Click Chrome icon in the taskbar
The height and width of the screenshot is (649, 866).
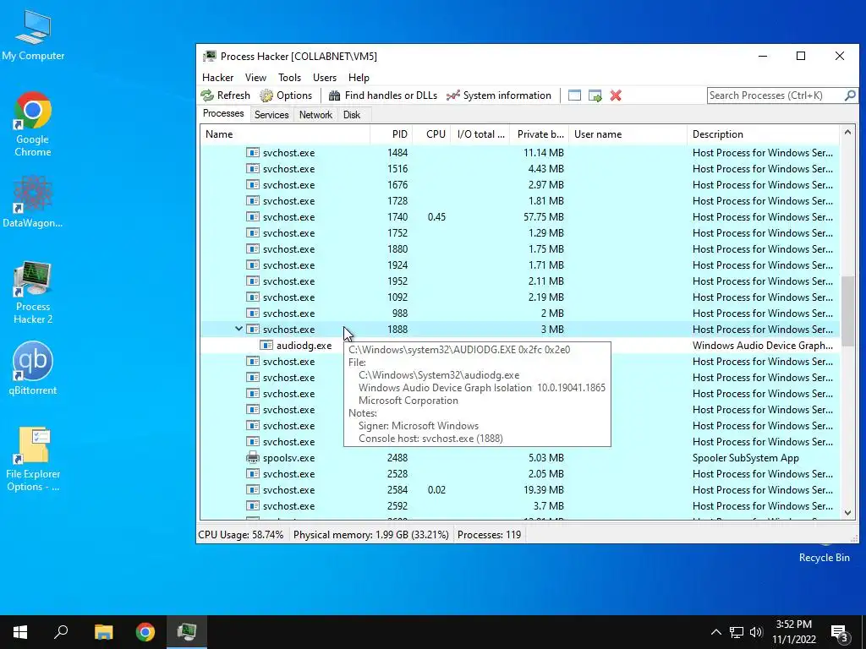click(145, 632)
